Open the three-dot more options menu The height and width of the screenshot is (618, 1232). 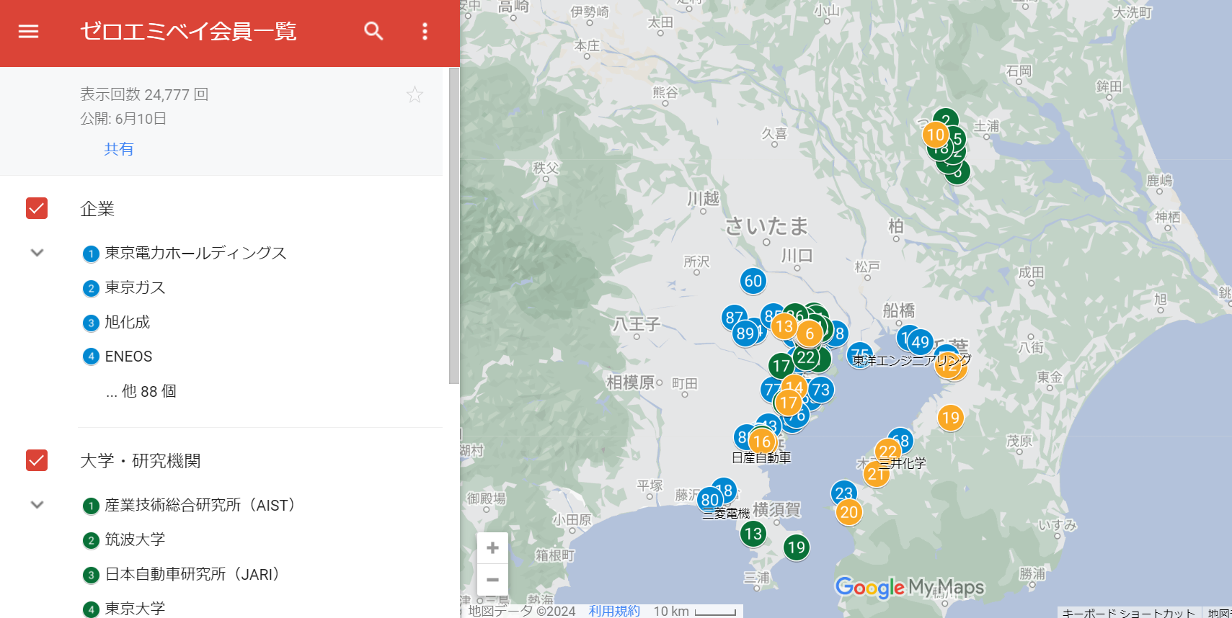coord(425,31)
